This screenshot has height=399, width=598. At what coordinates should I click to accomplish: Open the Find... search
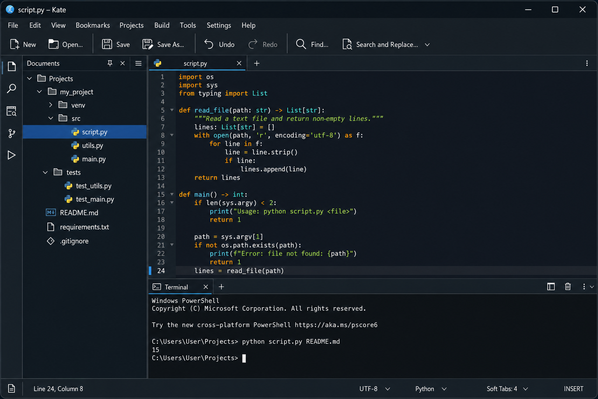point(312,44)
